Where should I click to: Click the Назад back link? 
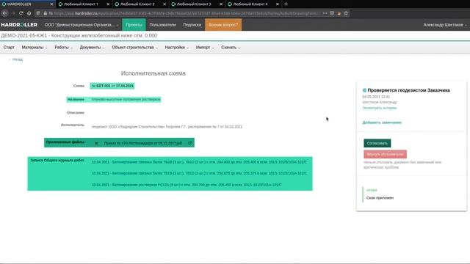tap(16, 59)
